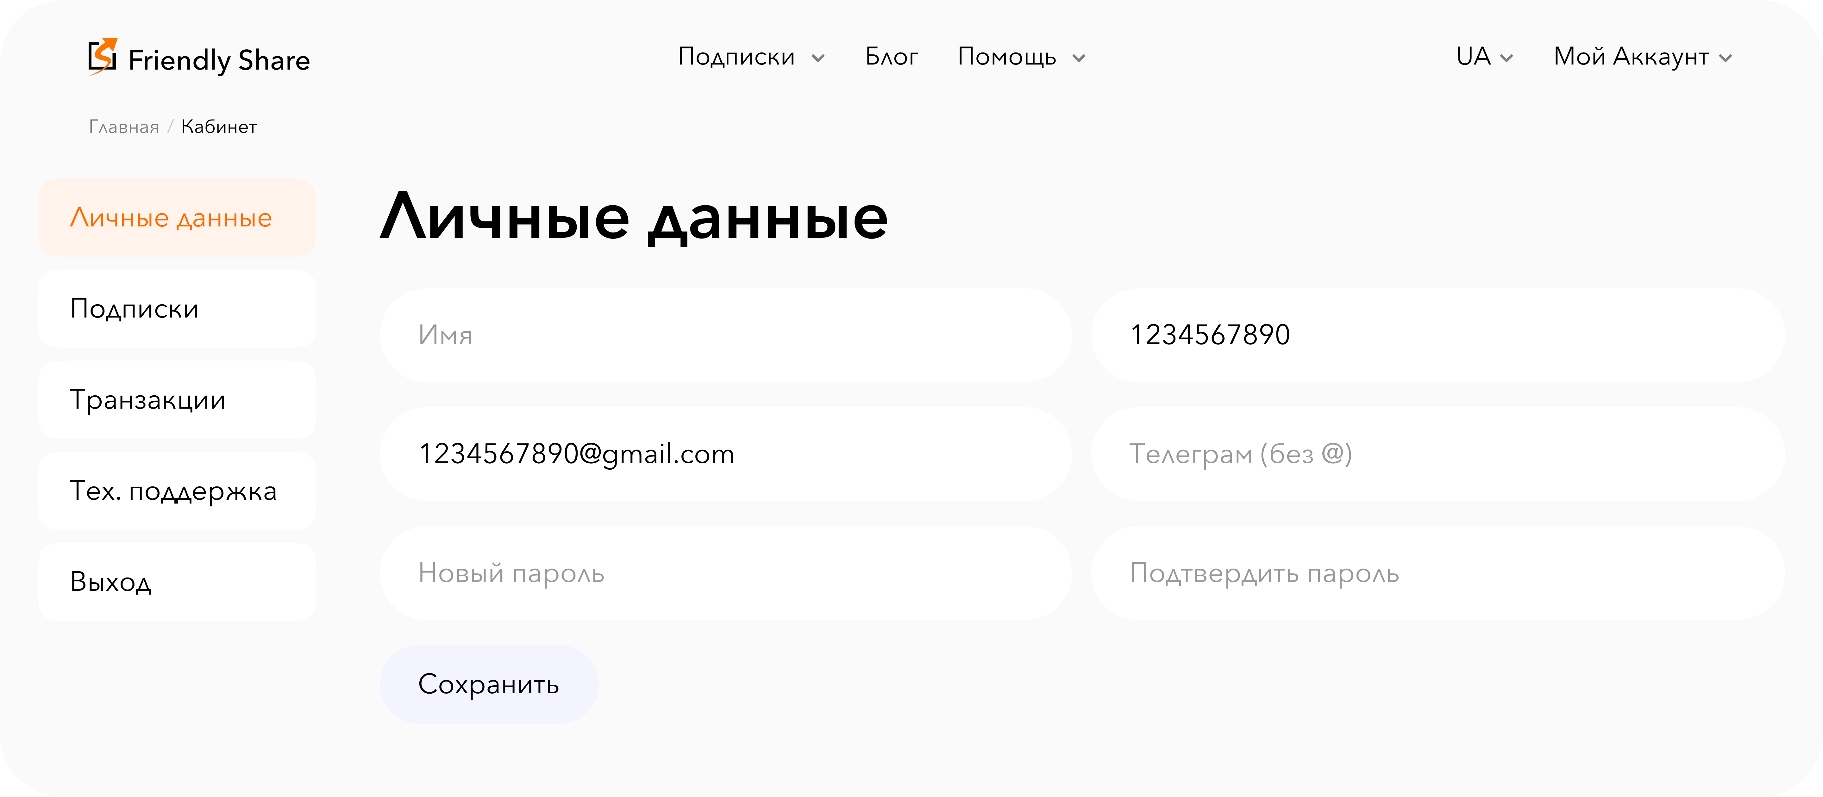This screenshot has height=797, width=1823.
Task: Click the Friendly Share logo icon
Action: (103, 57)
